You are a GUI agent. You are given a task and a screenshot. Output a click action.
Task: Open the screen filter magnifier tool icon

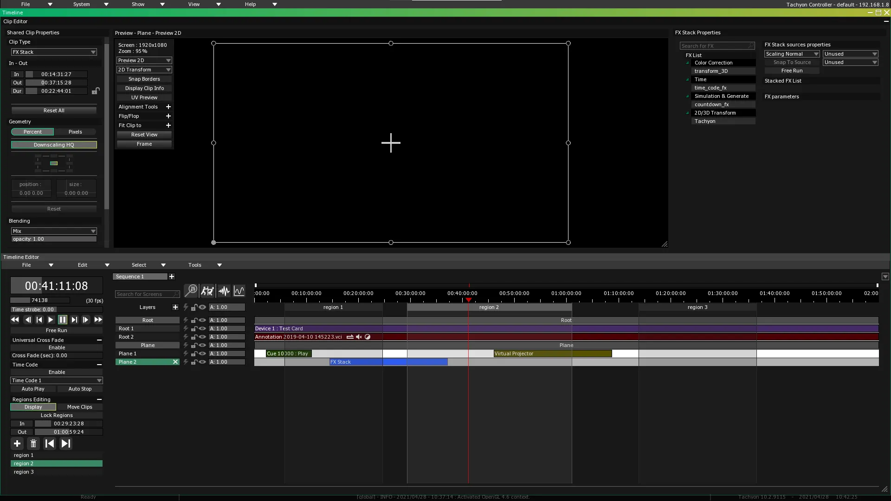[x=191, y=291]
